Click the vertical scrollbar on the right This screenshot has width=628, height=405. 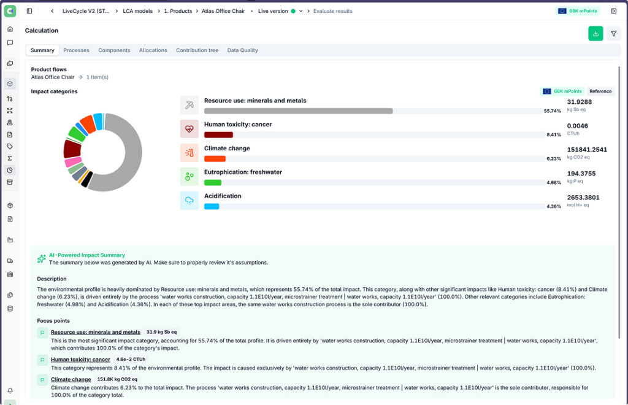pos(619,202)
